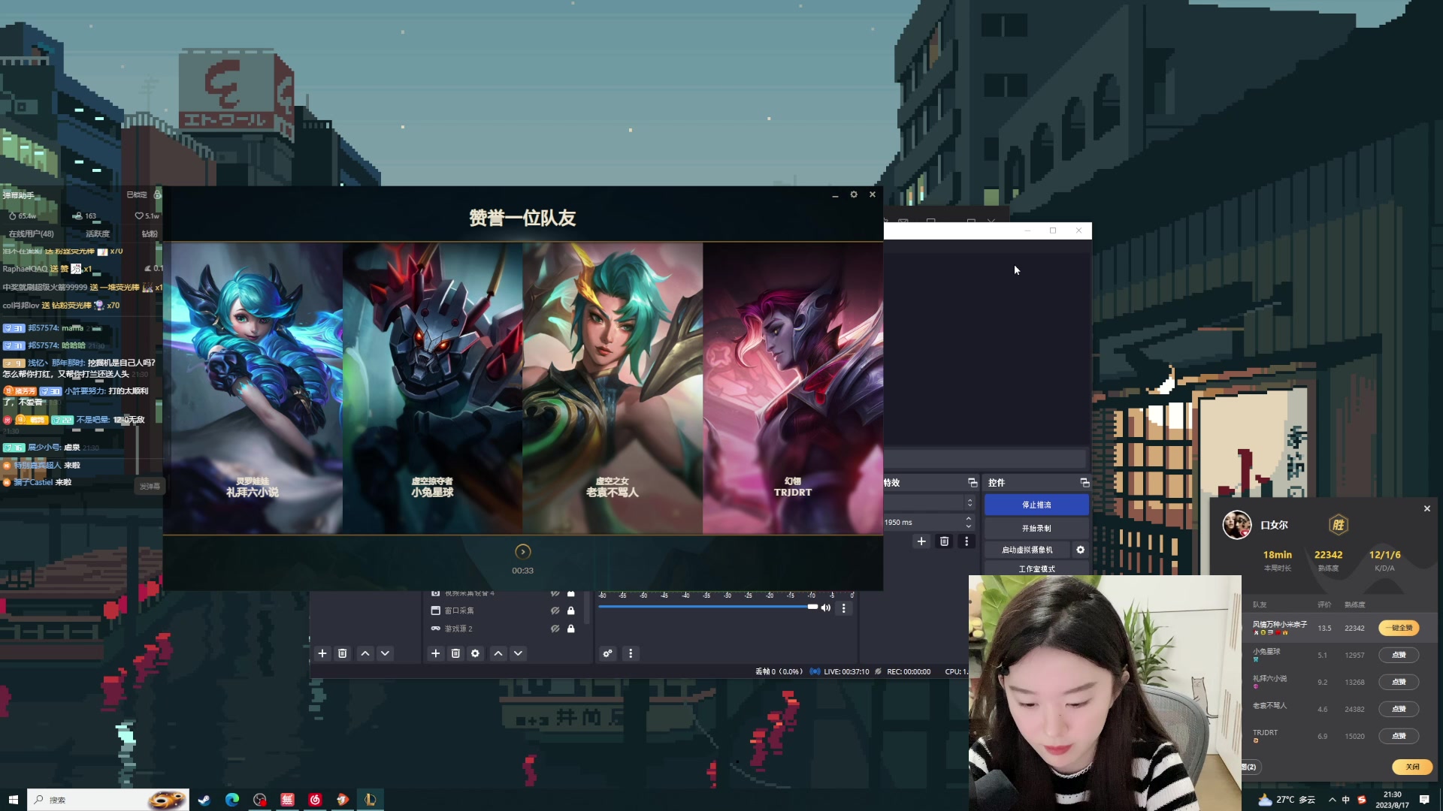Screen dimensions: 1443x811
Task: Open Windows Start menu
Action: [13, 800]
